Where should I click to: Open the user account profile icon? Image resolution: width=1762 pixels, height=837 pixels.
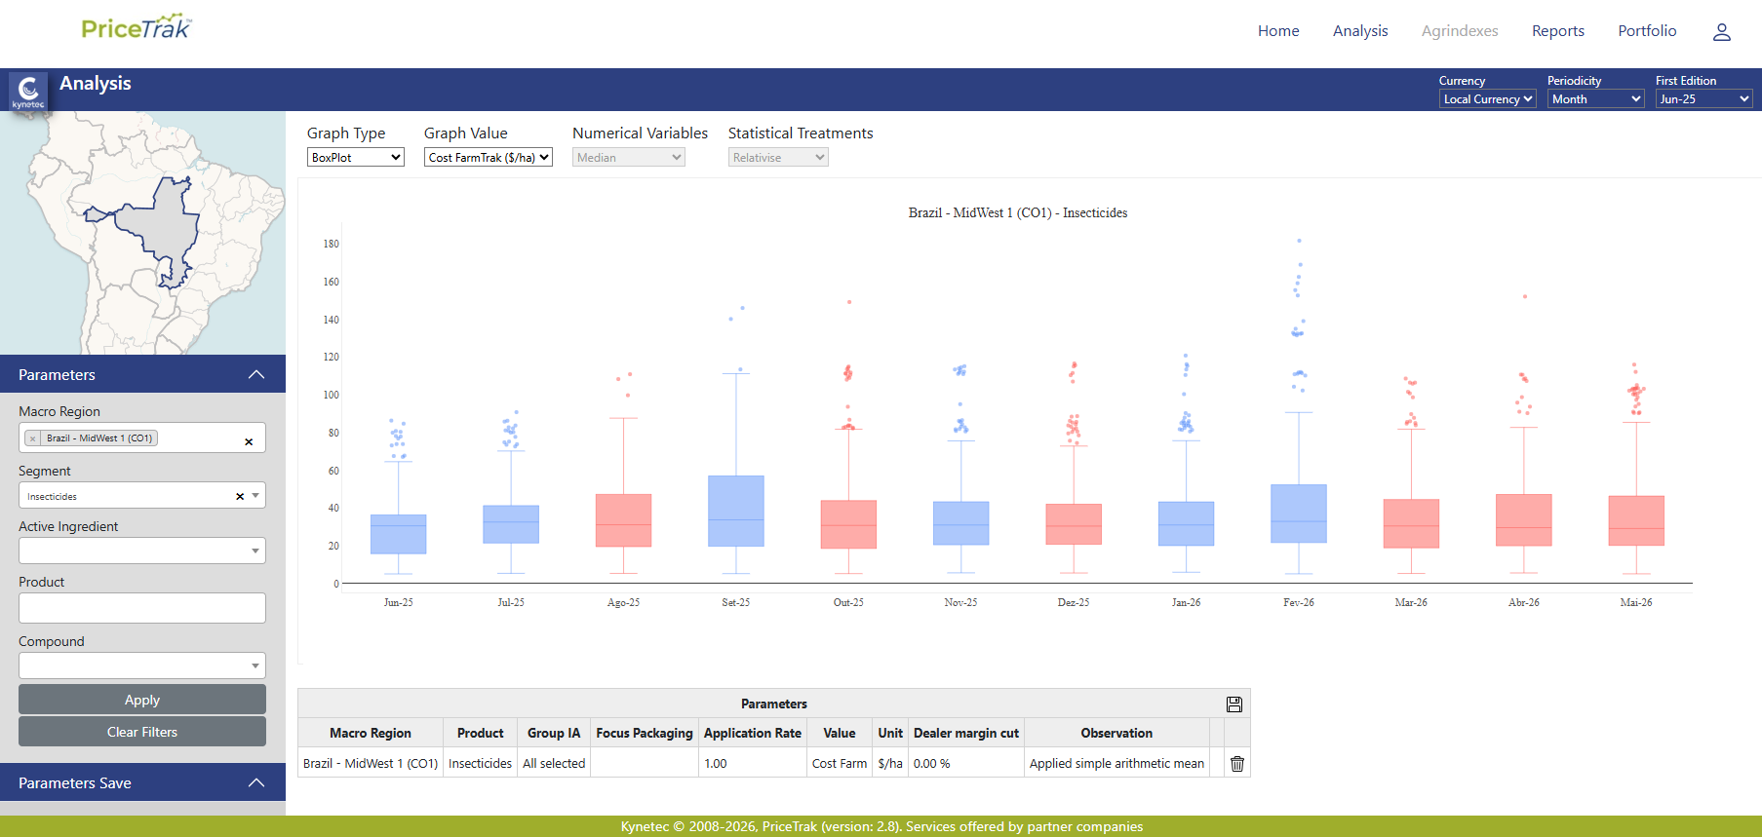(1721, 32)
